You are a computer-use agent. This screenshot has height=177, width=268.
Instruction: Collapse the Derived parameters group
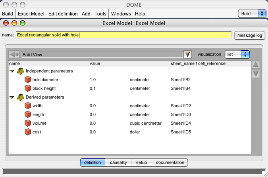12,97
